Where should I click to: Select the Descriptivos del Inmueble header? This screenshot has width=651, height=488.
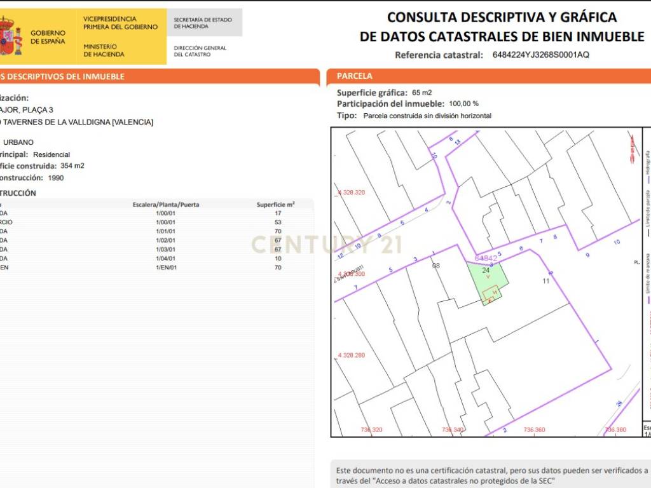64,77
